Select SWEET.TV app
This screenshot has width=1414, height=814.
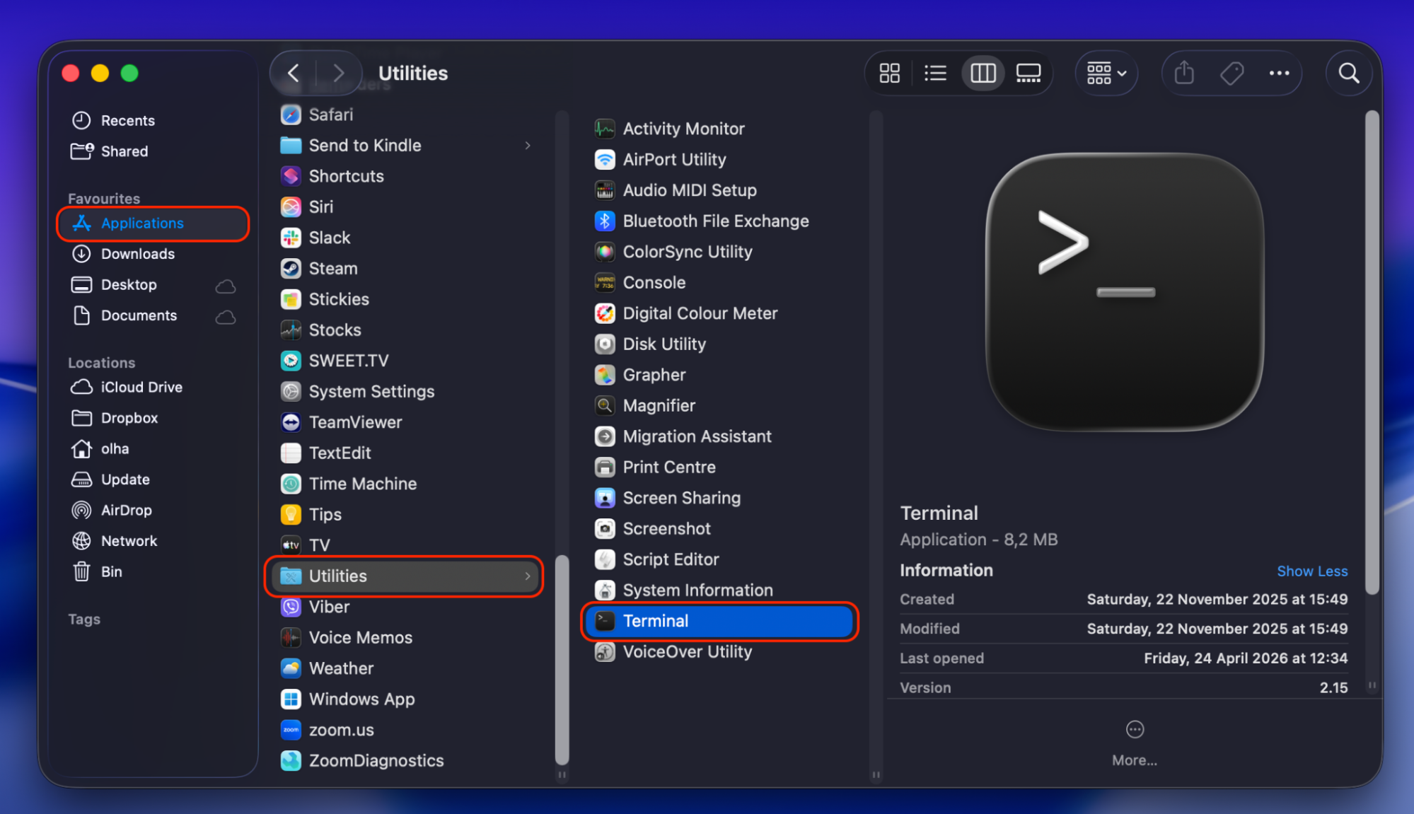(x=348, y=361)
